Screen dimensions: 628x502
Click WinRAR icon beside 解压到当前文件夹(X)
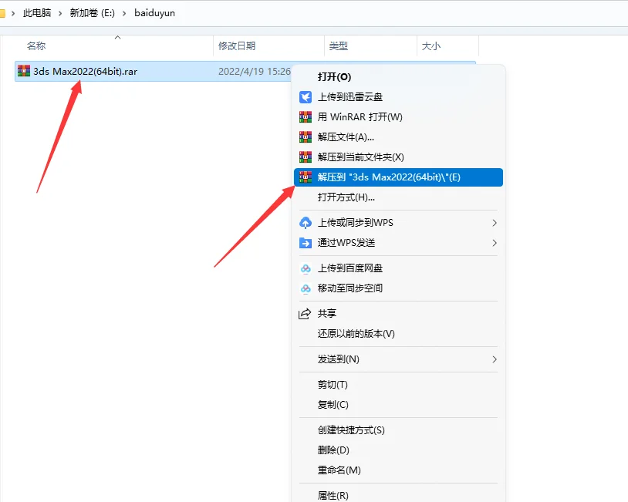pyautogui.click(x=306, y=157)
